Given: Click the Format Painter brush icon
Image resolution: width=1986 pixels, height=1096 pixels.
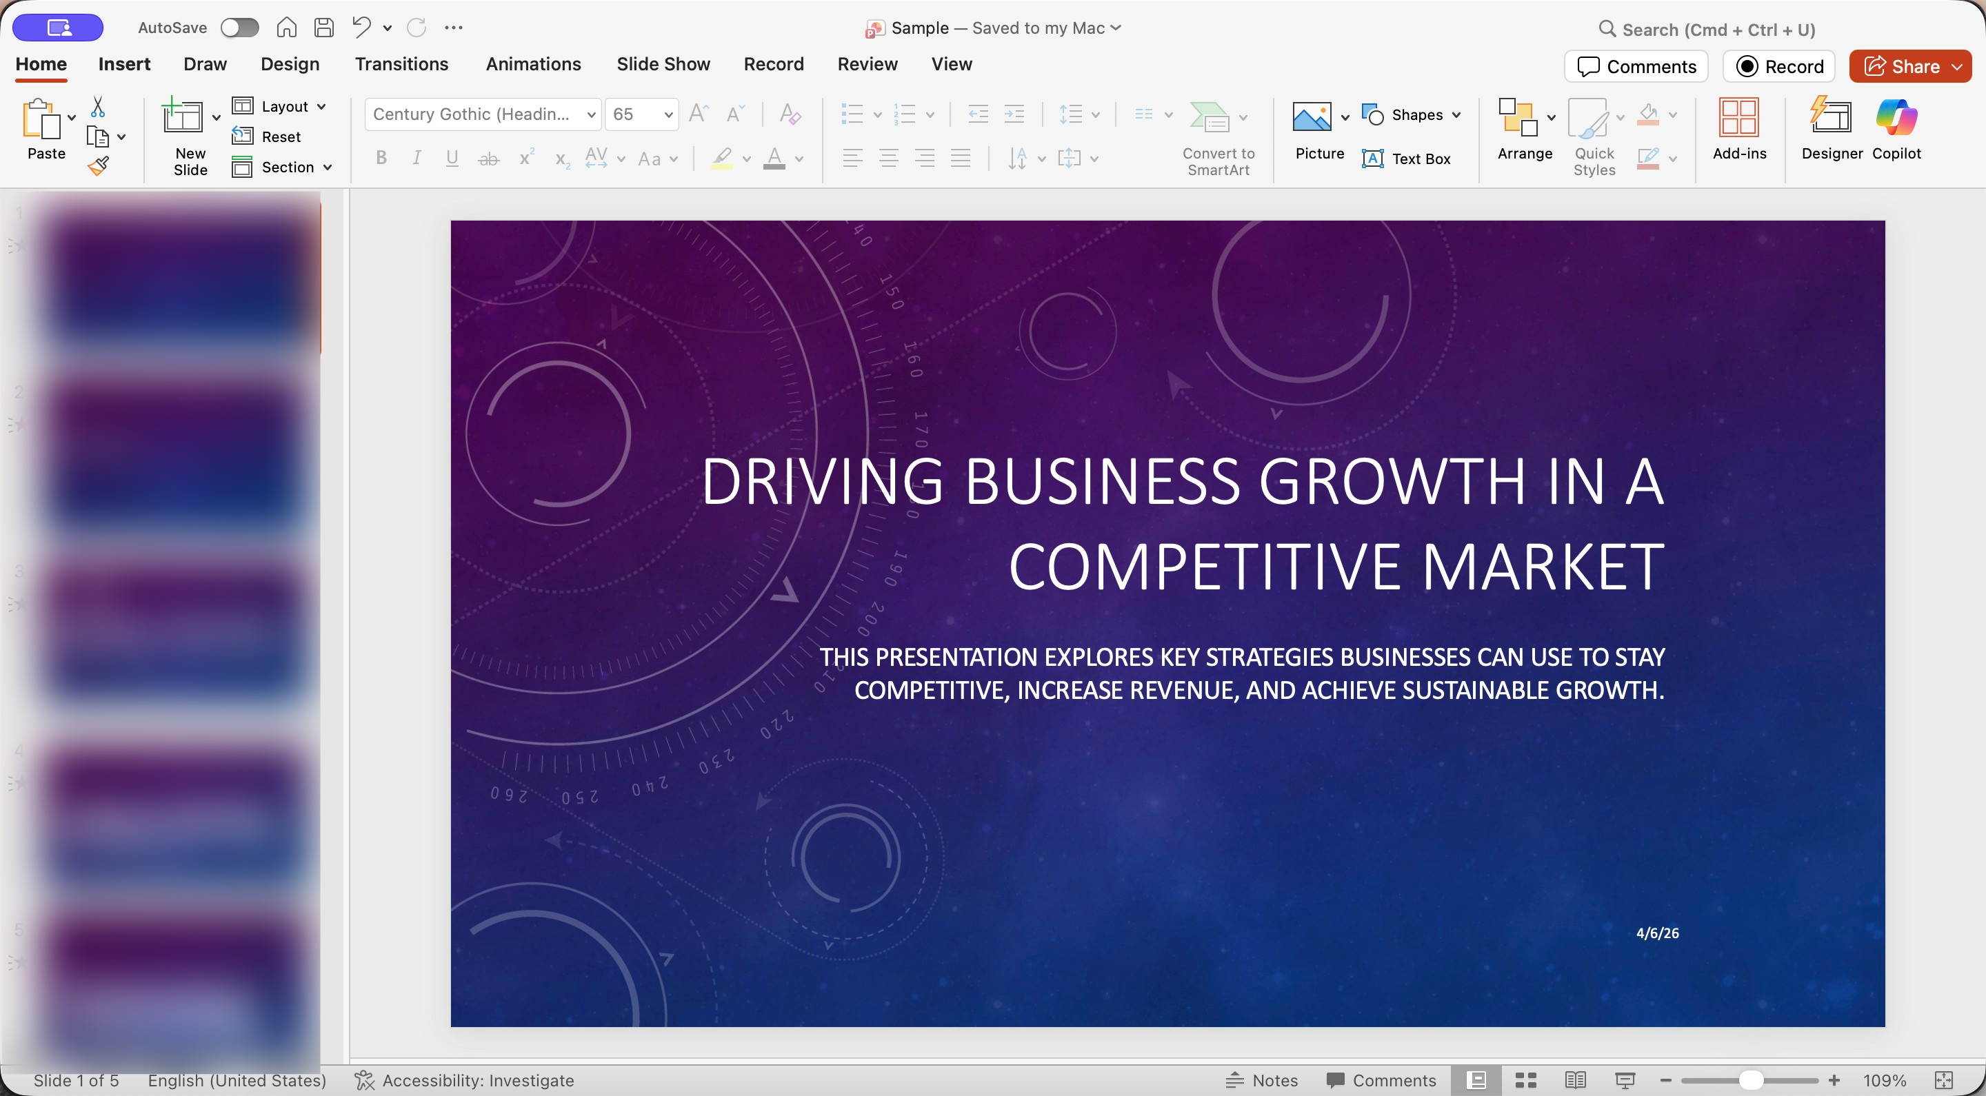Looking at the screenshot, I should click(98, 165).
